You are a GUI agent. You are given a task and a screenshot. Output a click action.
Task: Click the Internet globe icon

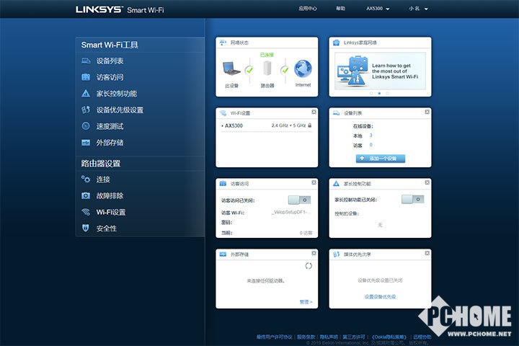303,68
